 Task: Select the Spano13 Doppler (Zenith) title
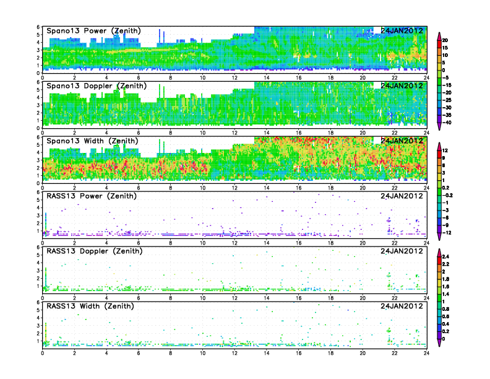pyautogui.click(x=96, y=86)
